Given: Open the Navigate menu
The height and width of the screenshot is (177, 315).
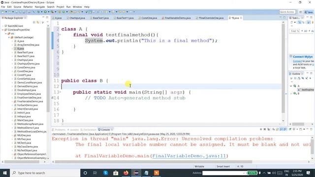Looking at the screenshot, I should click(40, 7).
